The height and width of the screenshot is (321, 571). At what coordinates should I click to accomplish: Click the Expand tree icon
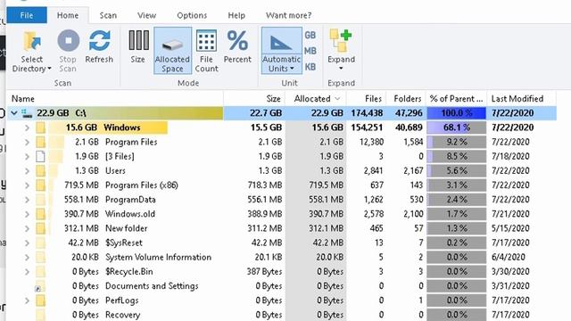341,40
